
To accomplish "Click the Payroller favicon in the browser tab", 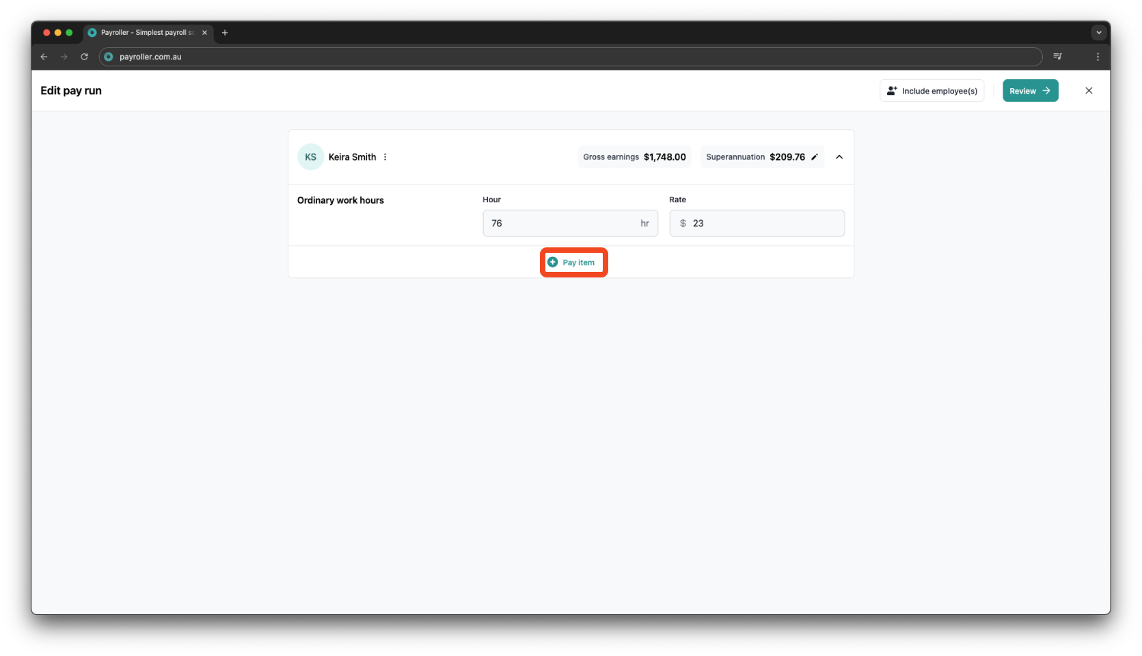I will (92, 32).
